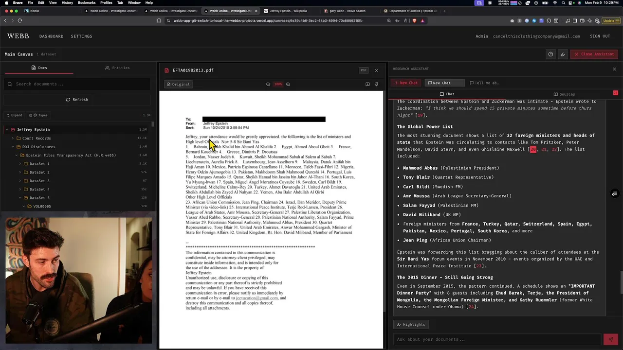Image resolution: width=623 pixels, height=350 pixels.
Task: Zoom in the PDF with plus magnifier
Action: click(288, 84)
